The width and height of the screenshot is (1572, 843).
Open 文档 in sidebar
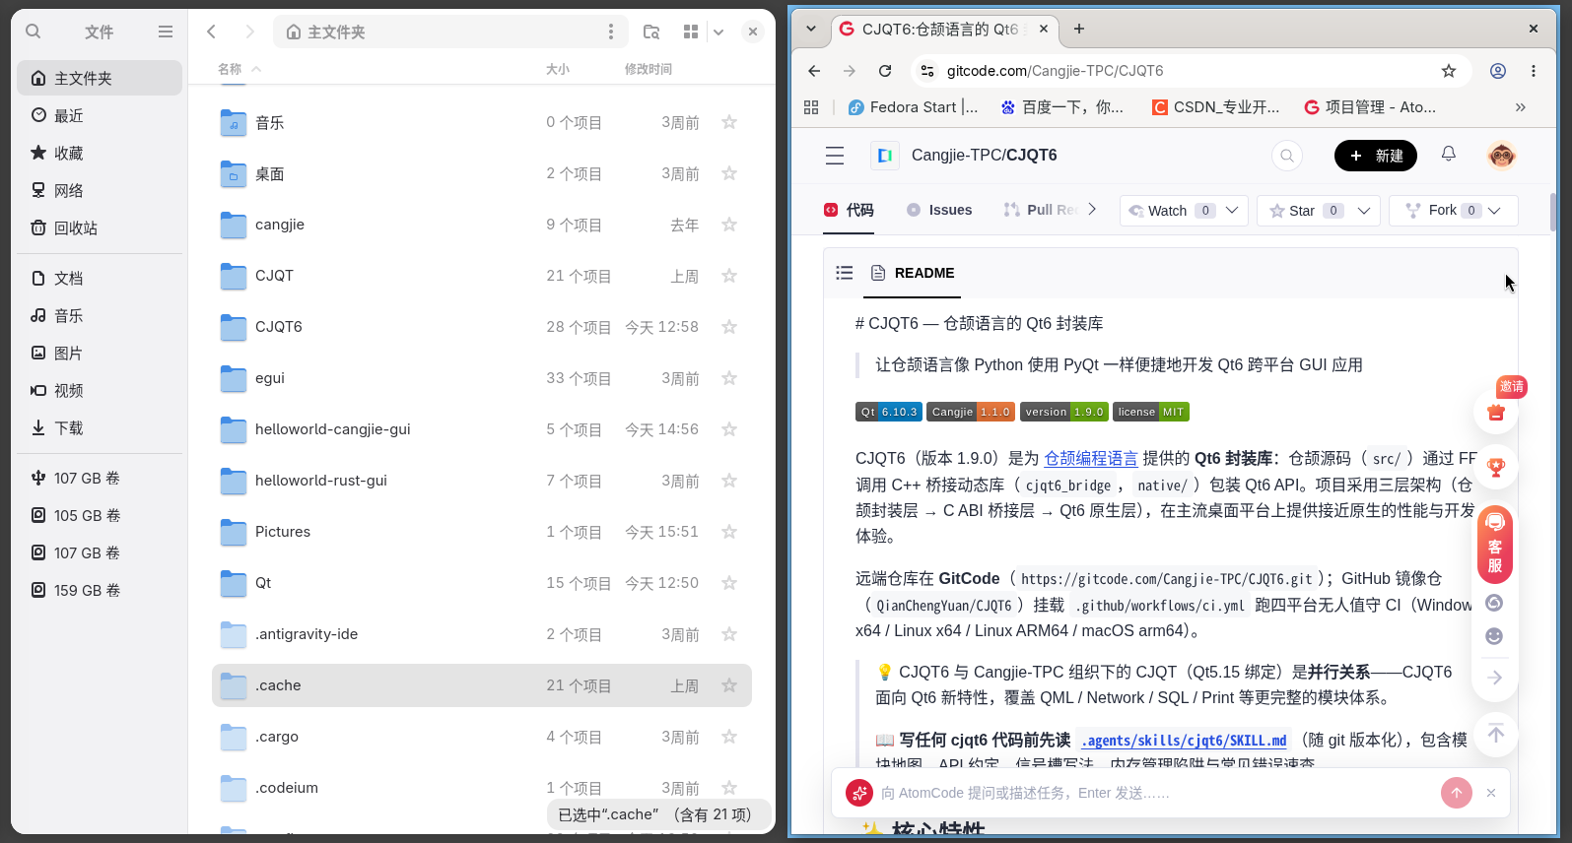(100, 278)
